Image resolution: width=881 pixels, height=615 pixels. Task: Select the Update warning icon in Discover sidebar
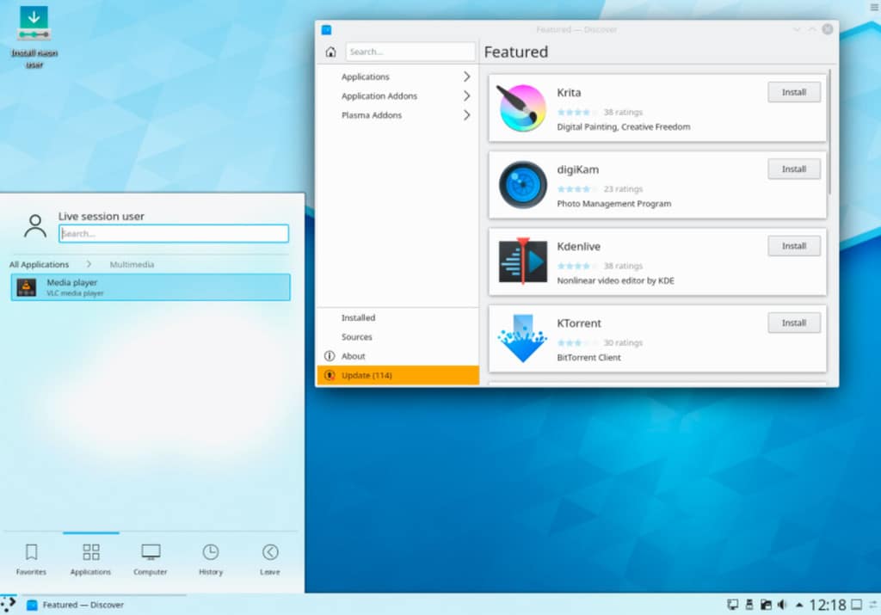[x=330, y=375]
